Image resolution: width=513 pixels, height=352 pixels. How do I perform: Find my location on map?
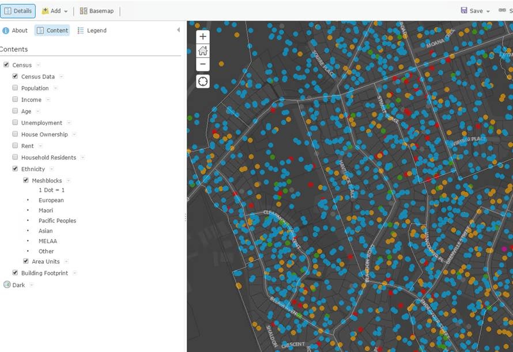(202, 81)
